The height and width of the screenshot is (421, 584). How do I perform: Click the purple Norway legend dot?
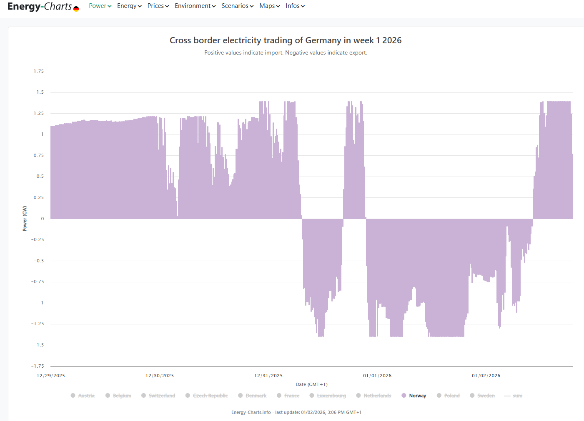pos(404,396)
